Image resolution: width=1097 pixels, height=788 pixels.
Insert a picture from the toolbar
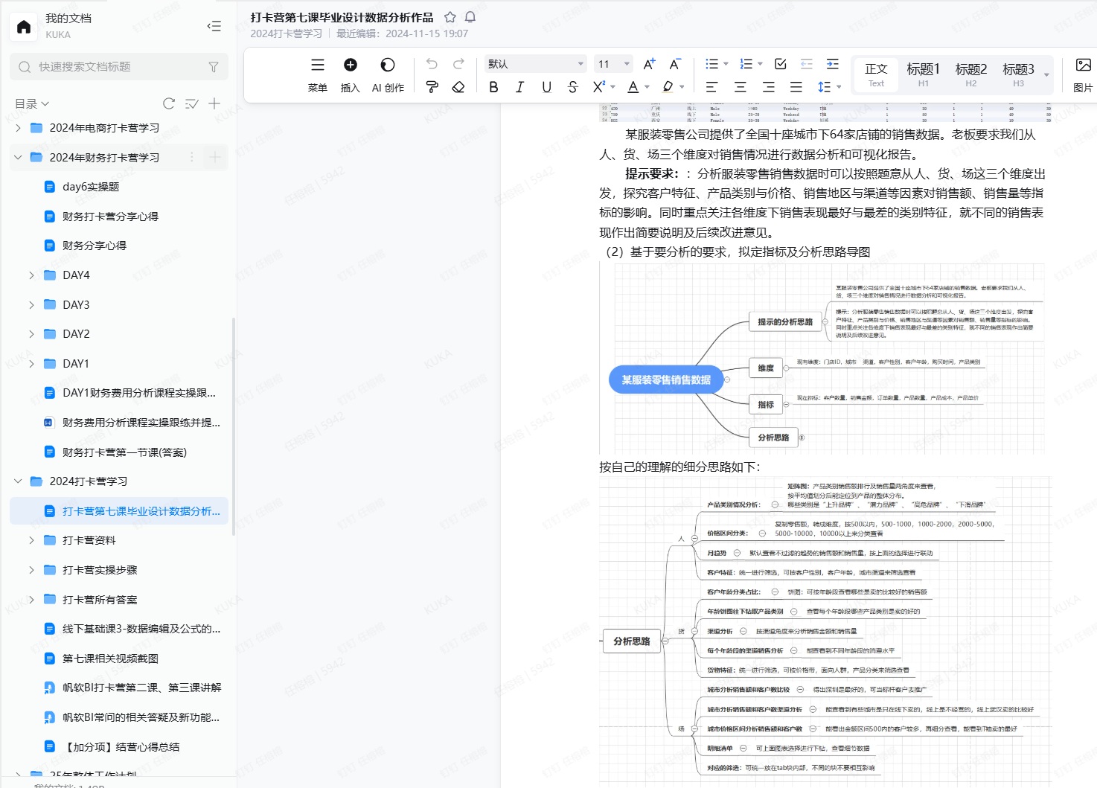[x=1083, y=65]
